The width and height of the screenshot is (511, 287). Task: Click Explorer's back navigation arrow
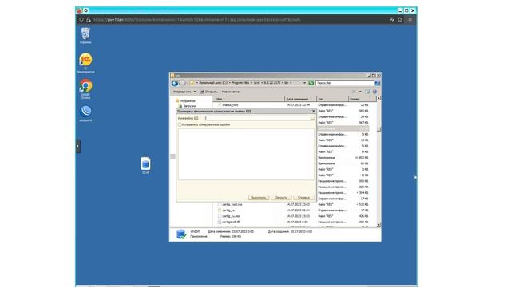175,83
